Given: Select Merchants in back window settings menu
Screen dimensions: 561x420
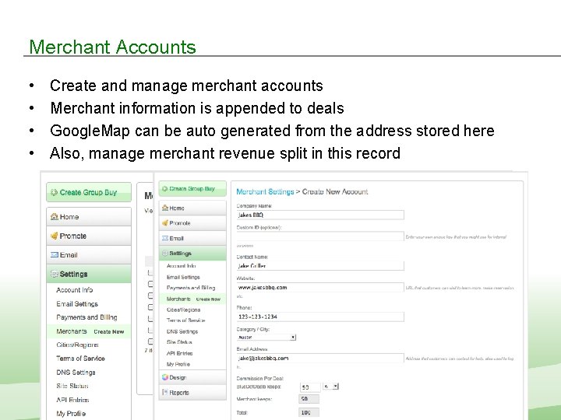Looking at the screenshot, I should (72, 331).
